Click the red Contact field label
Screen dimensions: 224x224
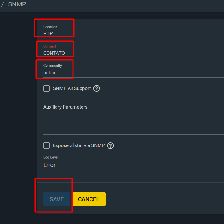click(x=49, y=46)
